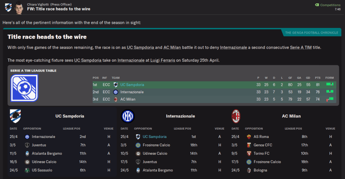Select Atalanta Bergamo in Sampdoria's fixture list
This screenshot has width=345, height=179.
[47, 153]
